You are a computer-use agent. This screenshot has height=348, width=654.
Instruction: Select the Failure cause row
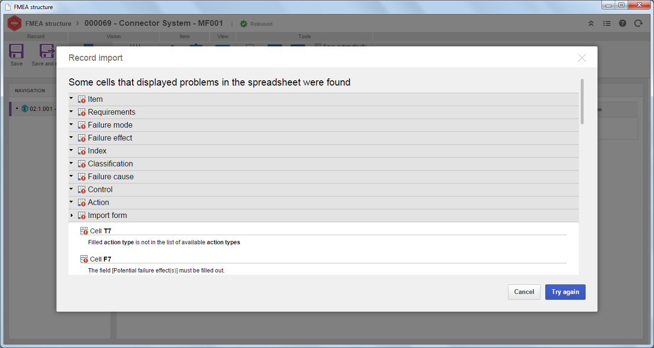point(324,176)
